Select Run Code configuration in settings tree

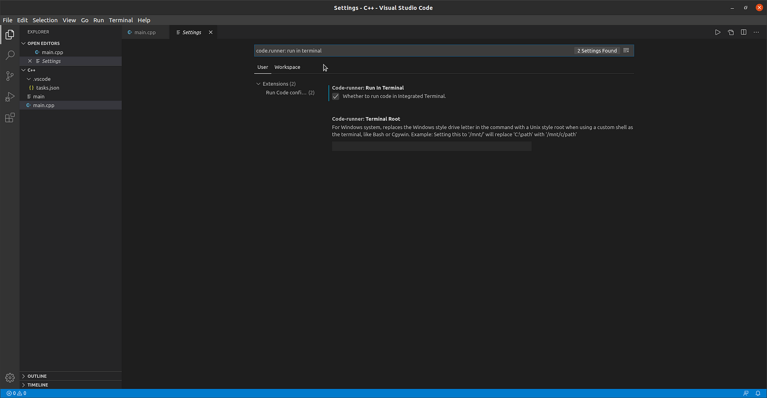[x=290, y=93]
